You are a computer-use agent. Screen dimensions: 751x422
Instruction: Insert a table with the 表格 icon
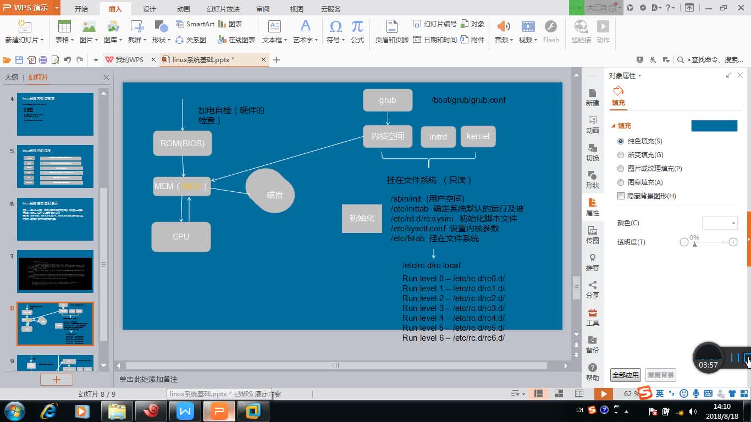(x=64, y=27)
